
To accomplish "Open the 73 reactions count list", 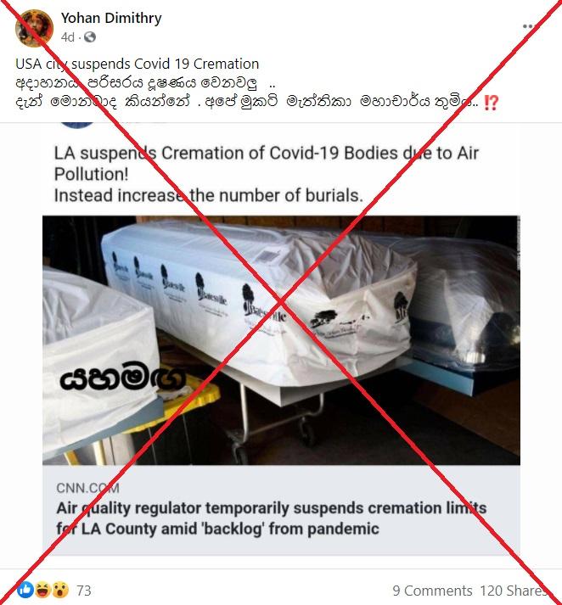I will (x=84, y=591).
